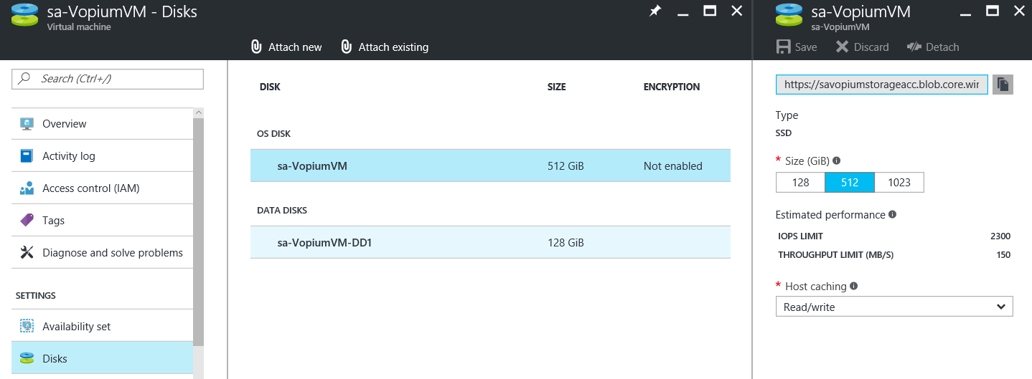This screenshot has width=1032, height=379.
Task: Click the Activity log book icon
Action: (27, 155)
